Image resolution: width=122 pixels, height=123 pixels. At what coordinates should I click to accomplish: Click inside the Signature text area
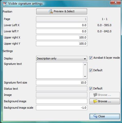click(x=60, y=70)
